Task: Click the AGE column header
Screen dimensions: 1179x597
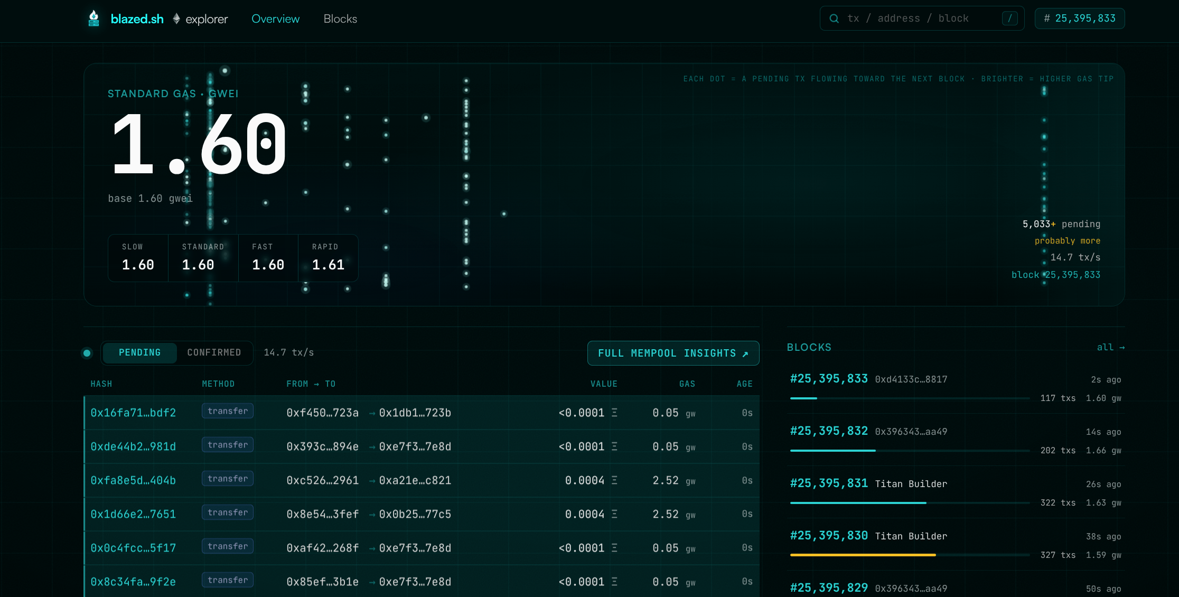Action: click(745, 384)
